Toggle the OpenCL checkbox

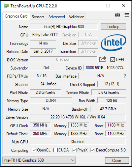tap(34, 150)
